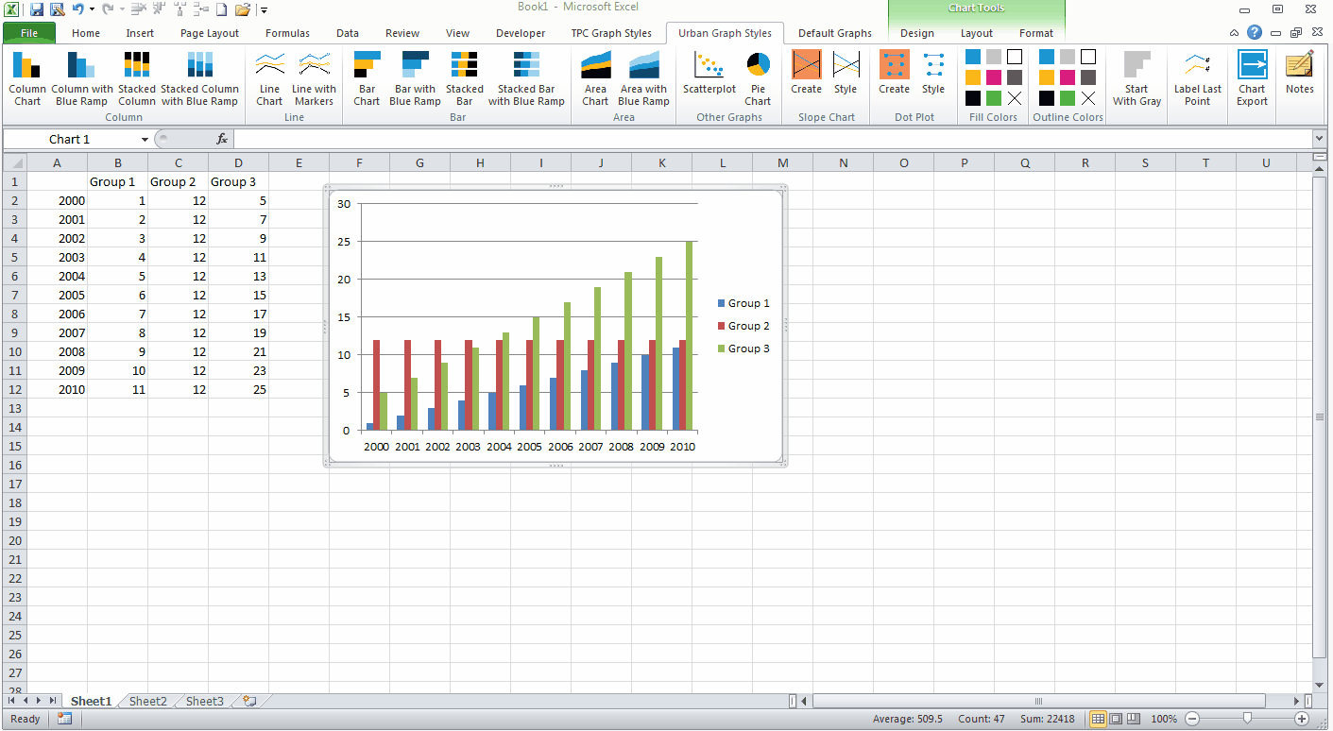Screen dimensions: 1333x731
Task: Open Quick Access Toolbar customize dropdown
Action: coord(264,10)
